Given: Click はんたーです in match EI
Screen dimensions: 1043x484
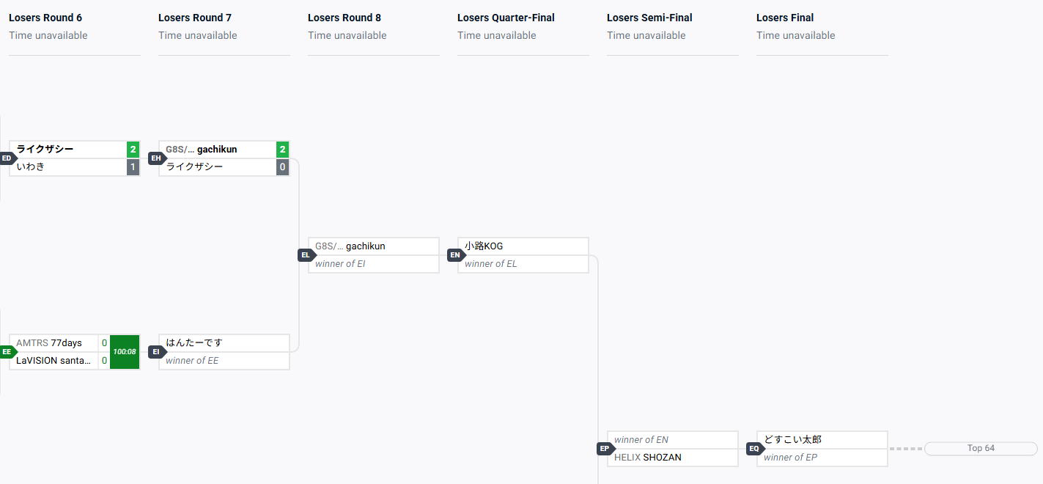Looking at the screenshot, I should [x=194, y=343].
